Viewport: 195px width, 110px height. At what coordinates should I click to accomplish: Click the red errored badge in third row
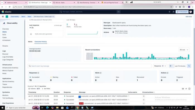tap(81, 103)
